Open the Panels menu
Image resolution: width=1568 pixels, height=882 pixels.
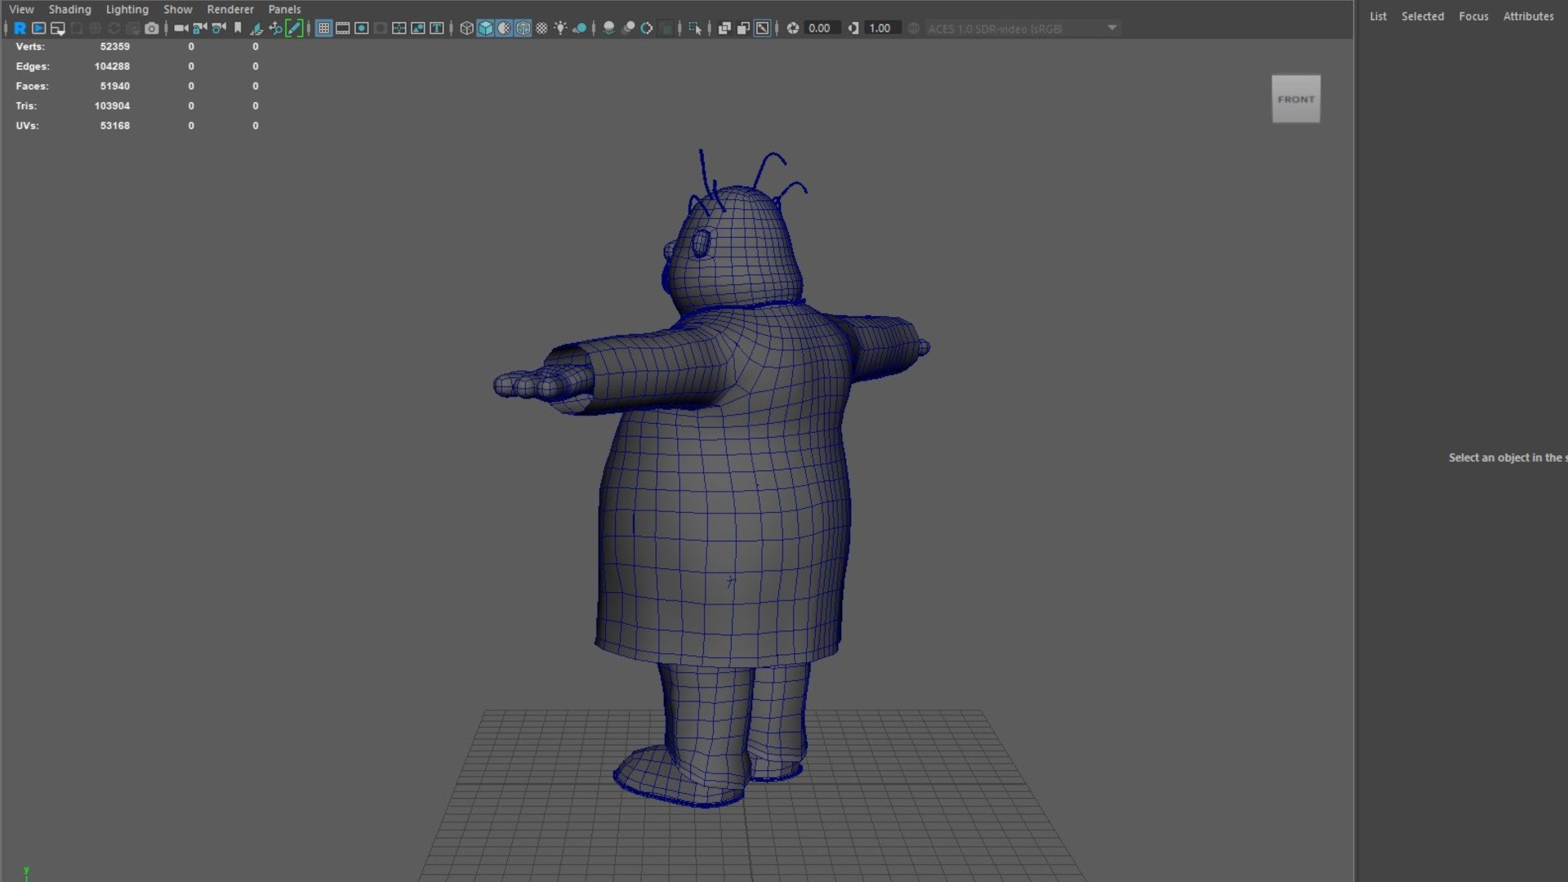[x=284, y=9]
